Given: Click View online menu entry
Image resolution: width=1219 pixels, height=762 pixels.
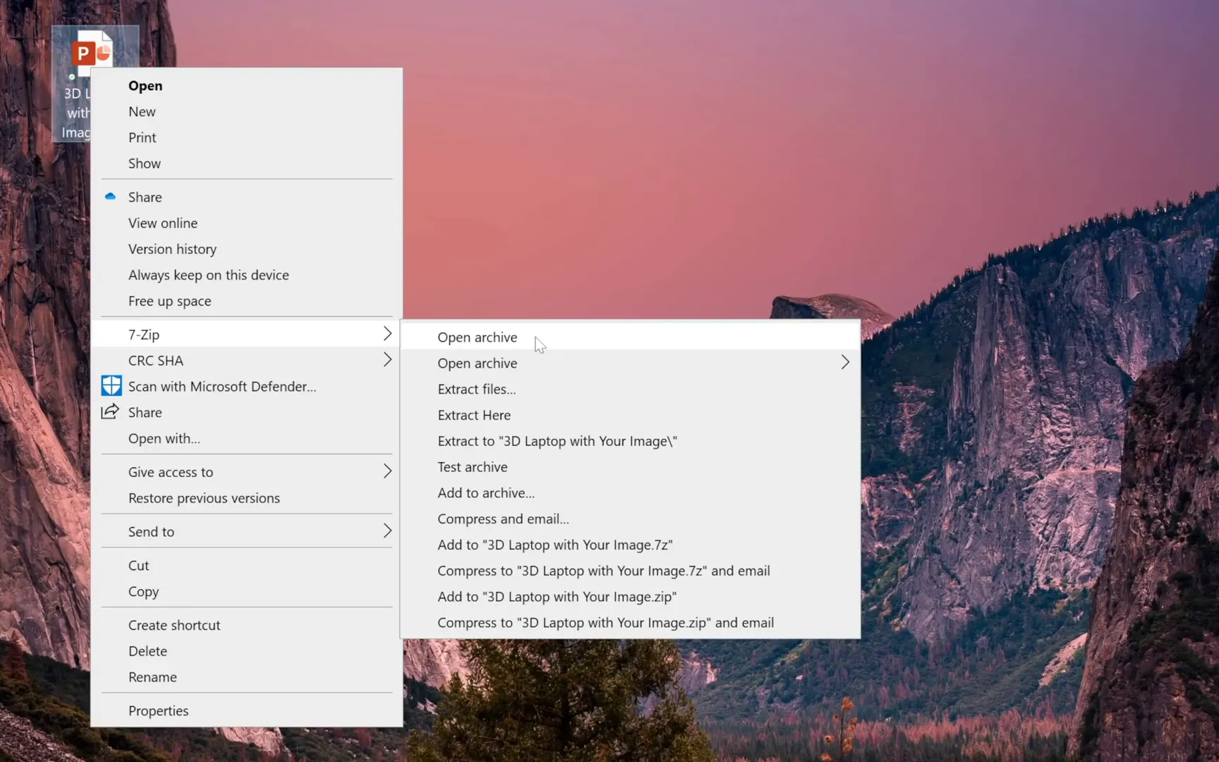Looking at the screenshot, I should click(247, 223).
